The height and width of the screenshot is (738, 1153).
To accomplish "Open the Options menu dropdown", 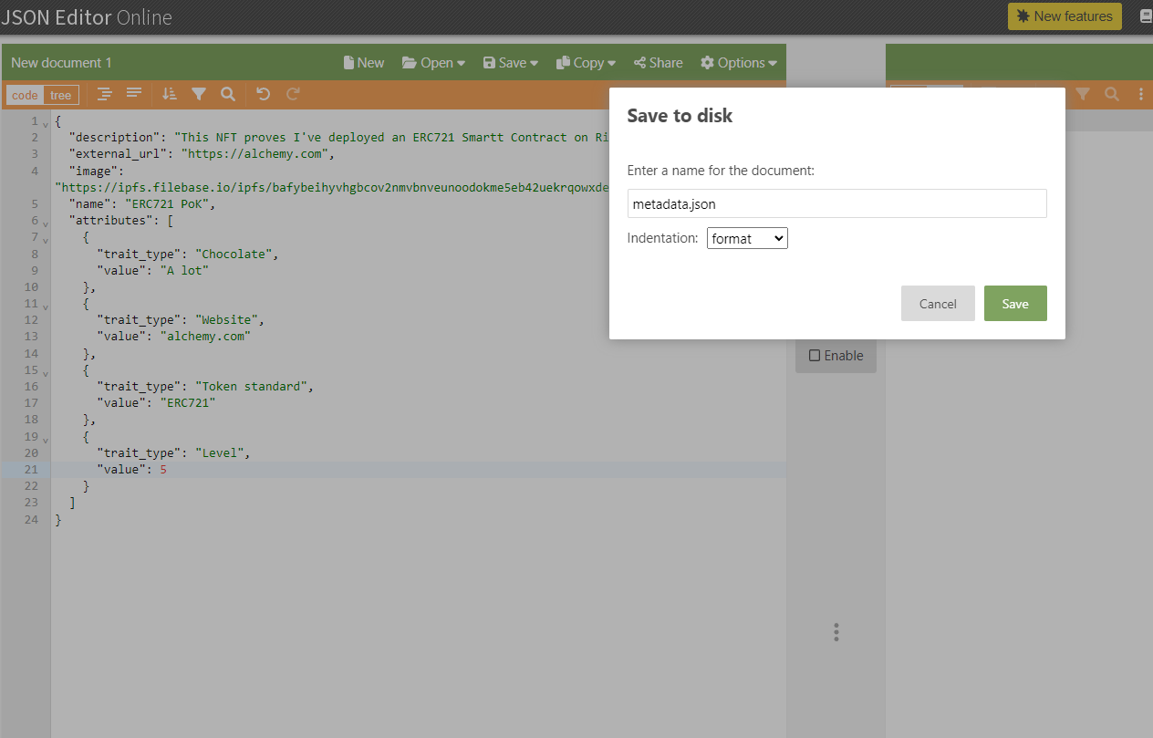I will 739,63.
